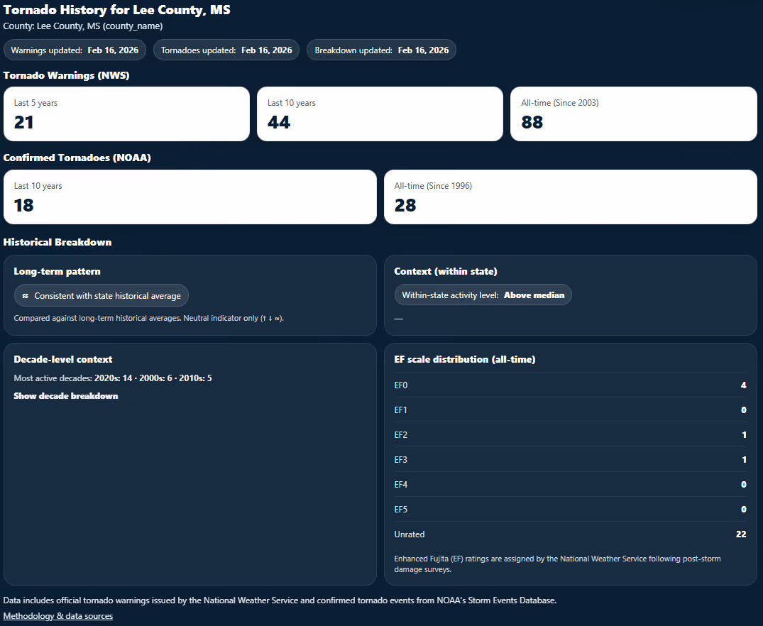
Task: Click the Tornado History for Lee County, MS heading
Action: [117, 10]
